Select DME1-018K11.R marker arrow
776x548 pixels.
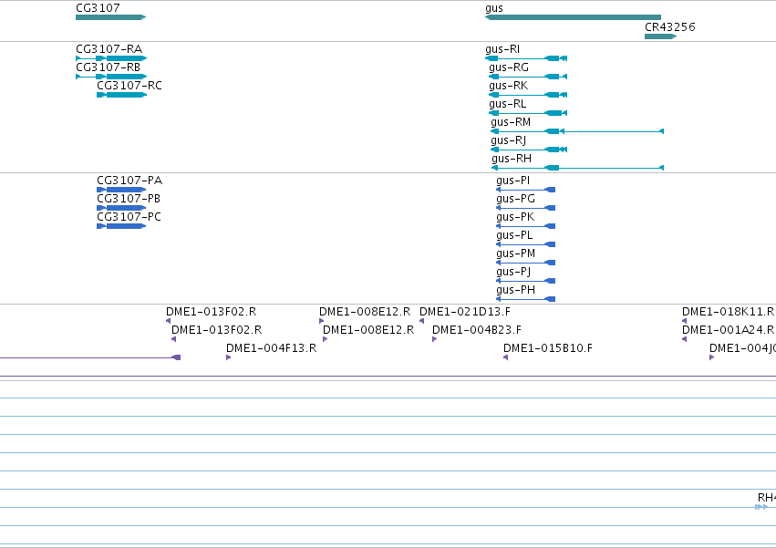685,321
